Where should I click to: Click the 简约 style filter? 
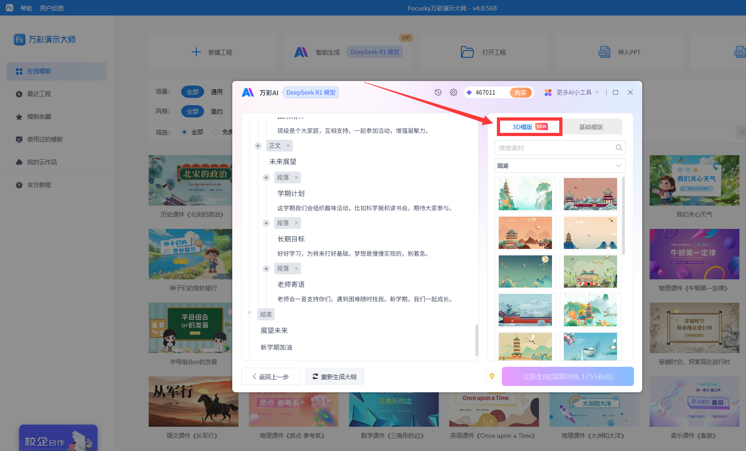[217, 111]
